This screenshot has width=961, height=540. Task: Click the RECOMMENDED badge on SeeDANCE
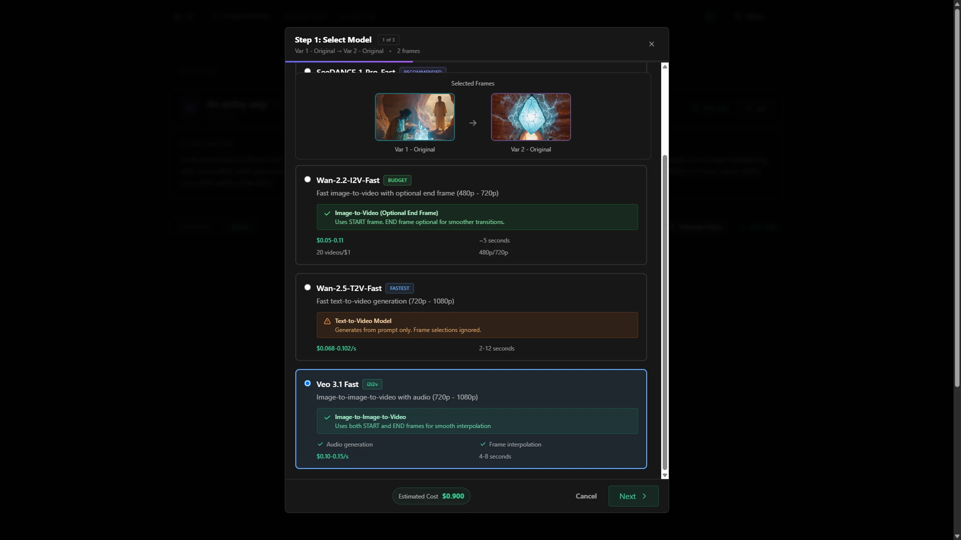(x=423, y=70)
